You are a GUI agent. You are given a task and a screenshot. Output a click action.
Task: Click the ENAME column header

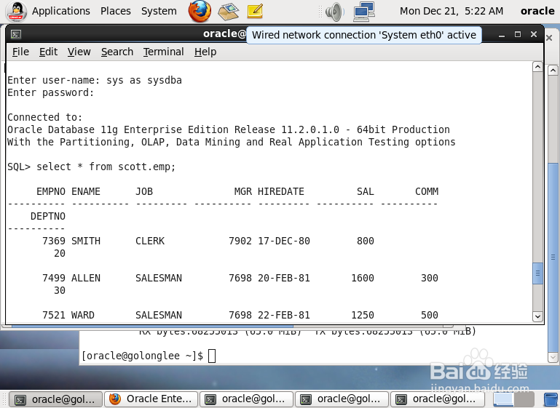[86, 191]
